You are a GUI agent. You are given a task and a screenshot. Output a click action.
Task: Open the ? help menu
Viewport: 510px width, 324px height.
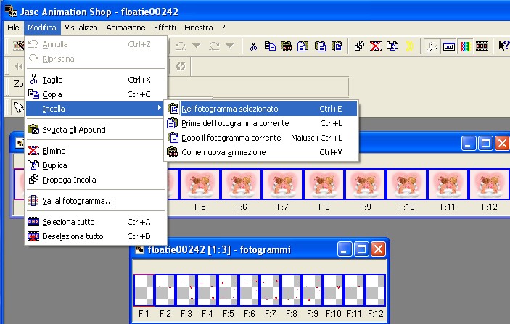(223, 28)
